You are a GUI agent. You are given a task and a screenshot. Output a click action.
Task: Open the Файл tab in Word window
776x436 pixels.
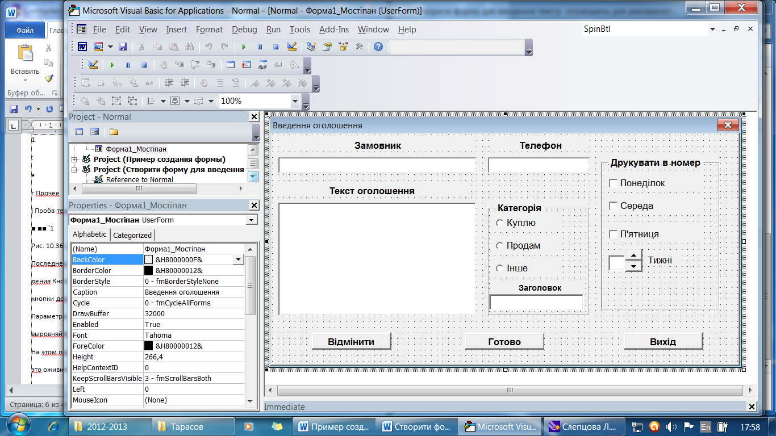24,31
